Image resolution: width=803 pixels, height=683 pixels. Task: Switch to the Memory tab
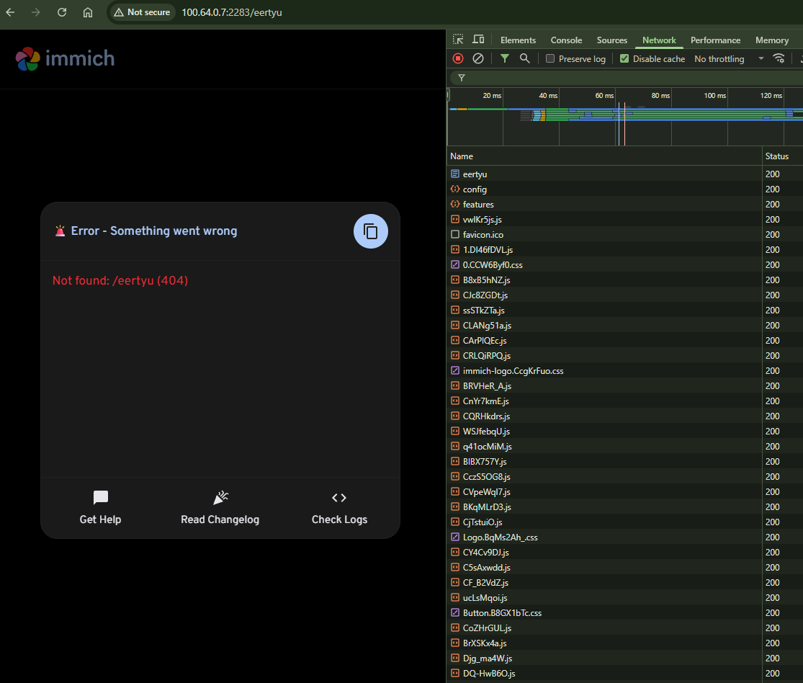tap(772, 40)
